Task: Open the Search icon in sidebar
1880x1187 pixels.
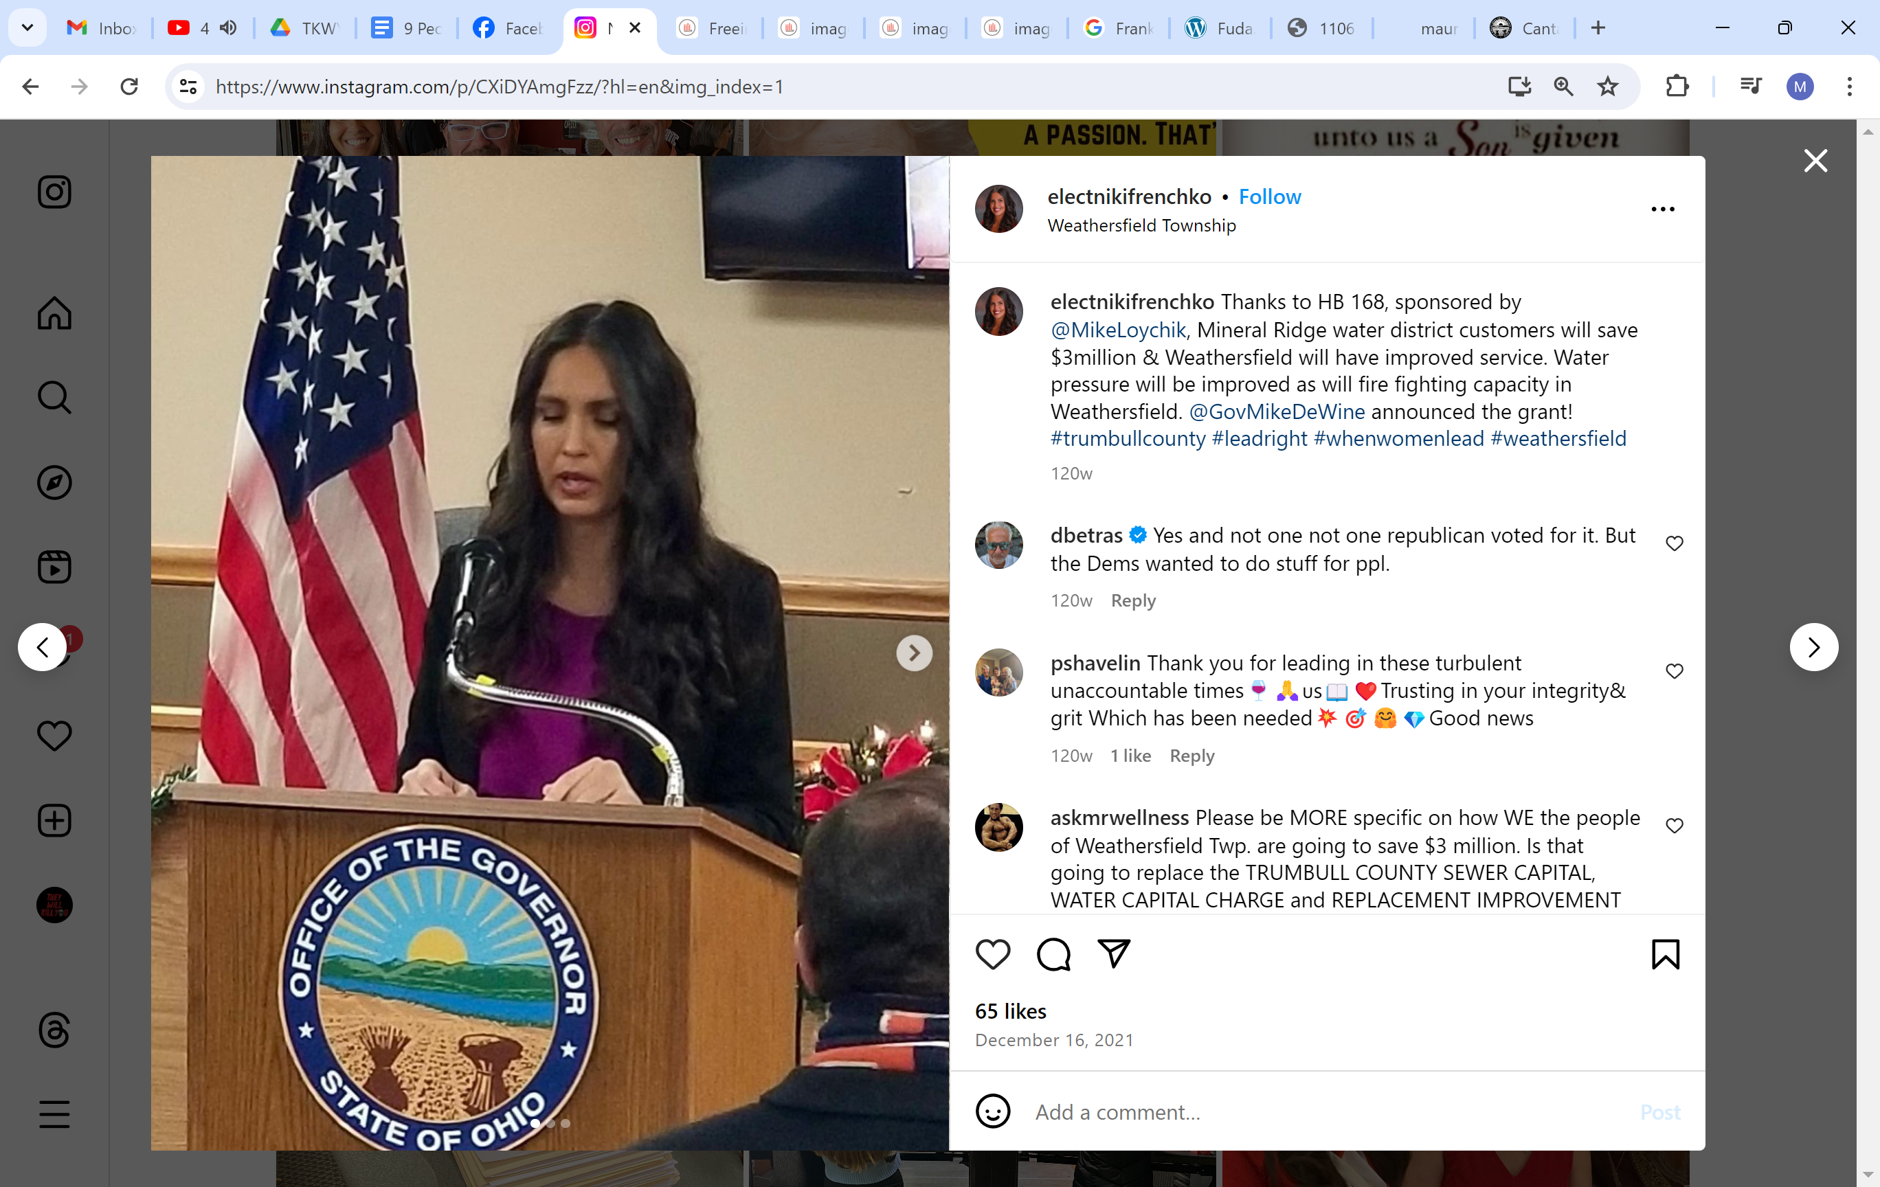Action: tap(54, 397)
